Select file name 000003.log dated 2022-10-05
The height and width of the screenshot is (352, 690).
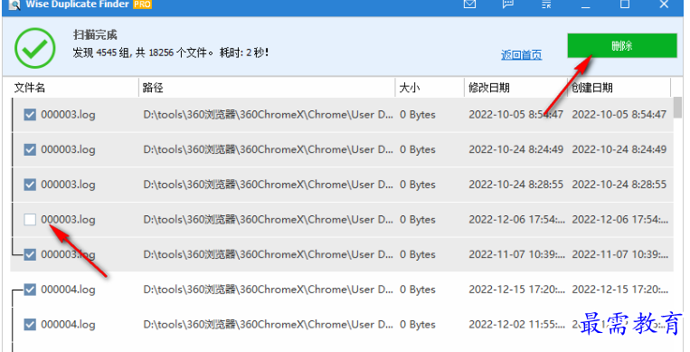click(x=68, y=115)
